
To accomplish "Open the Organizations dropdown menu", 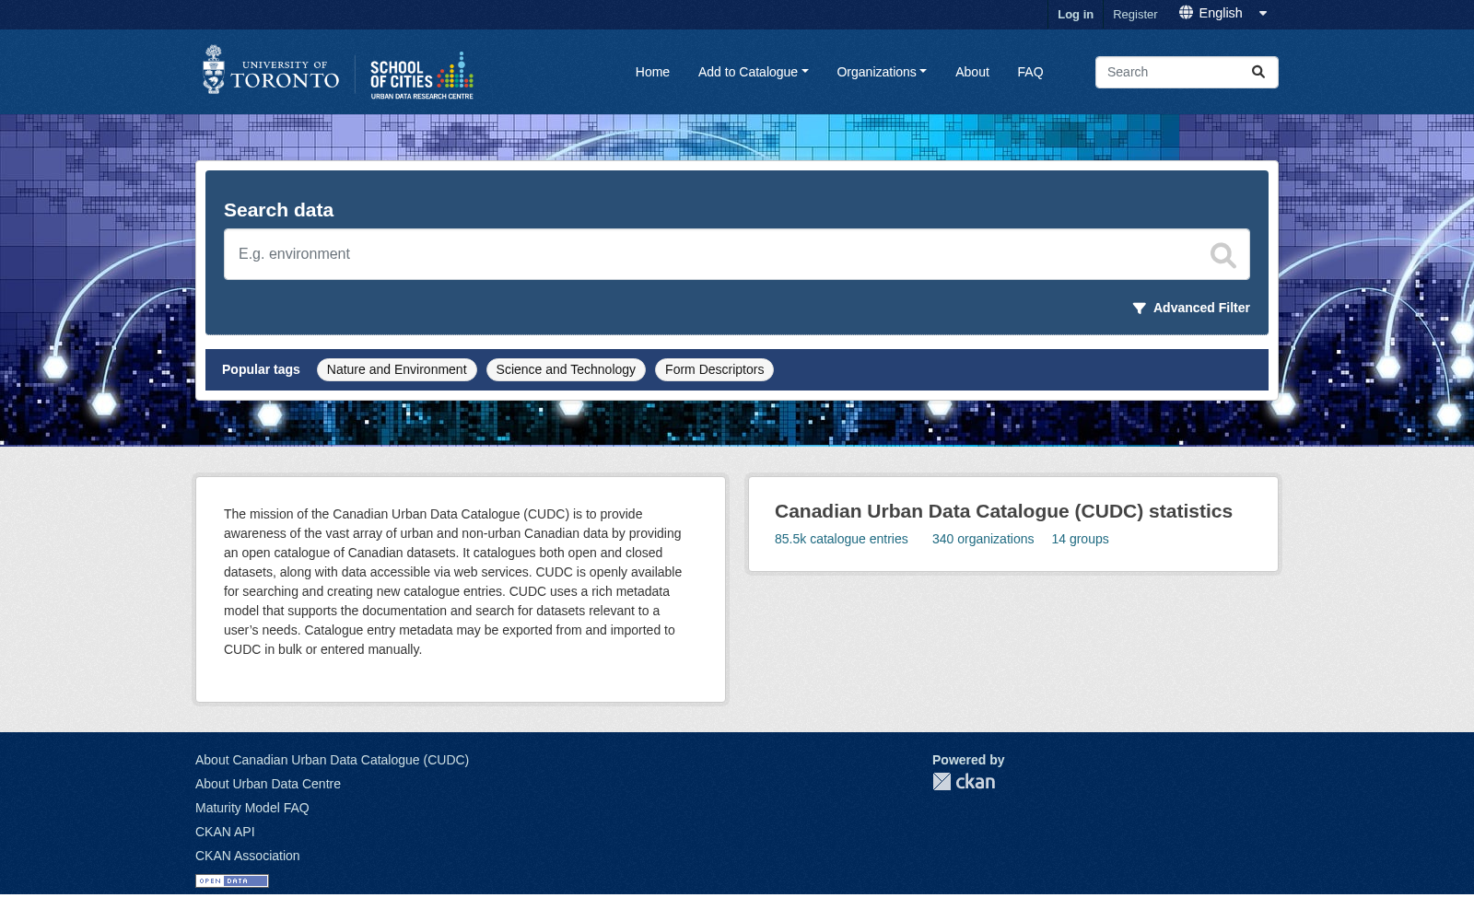I will point(882,72).
